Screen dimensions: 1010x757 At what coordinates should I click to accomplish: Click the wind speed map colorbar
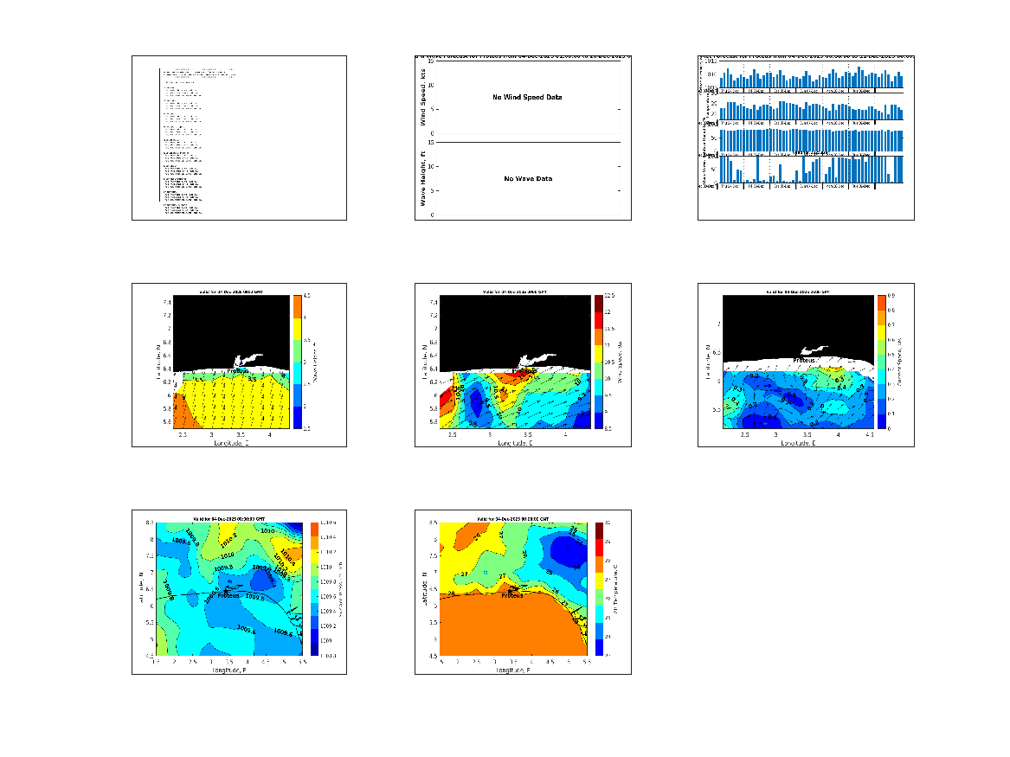click(597, 362)
